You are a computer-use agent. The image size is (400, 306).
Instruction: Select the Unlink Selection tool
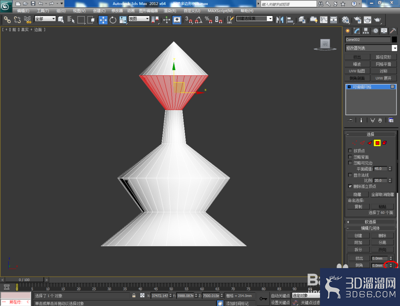17,20
